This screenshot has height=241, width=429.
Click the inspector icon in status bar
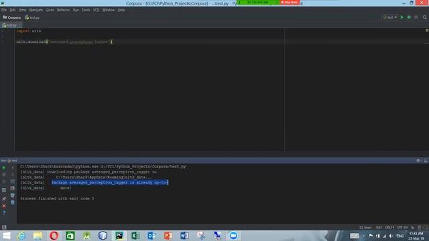pyautogui.click(x=419, y=228)
